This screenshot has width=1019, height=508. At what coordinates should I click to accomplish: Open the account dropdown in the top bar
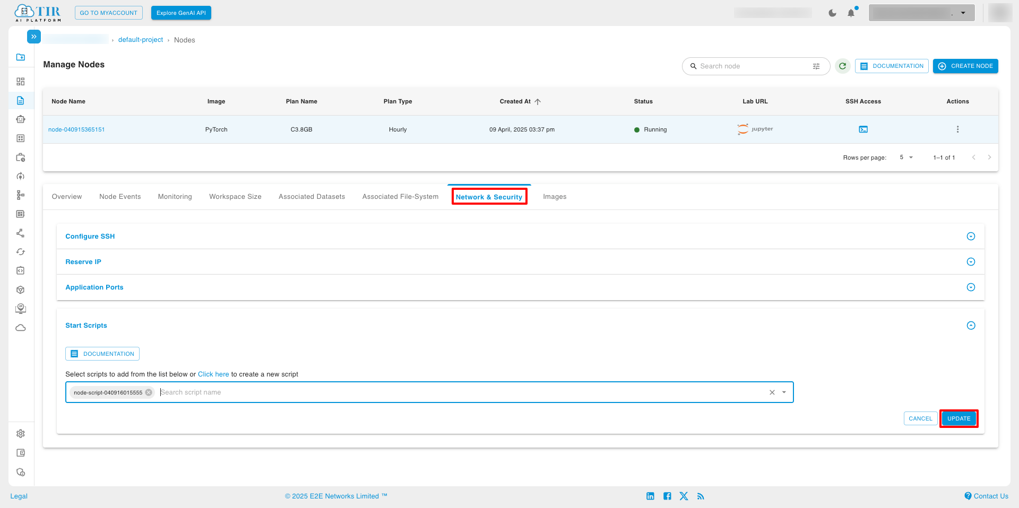click(921, 13)
